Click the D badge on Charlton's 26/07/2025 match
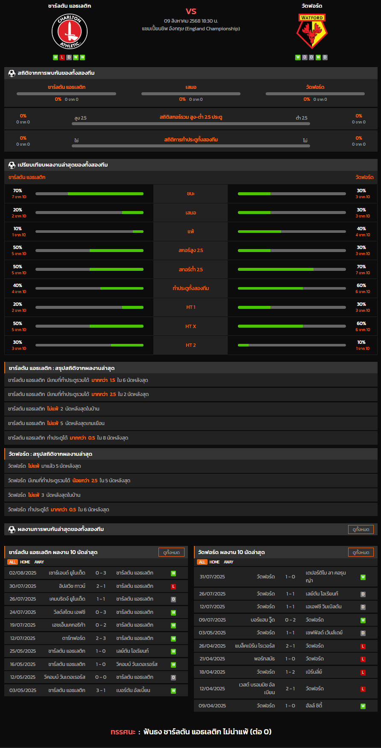 tap(173, 599)
